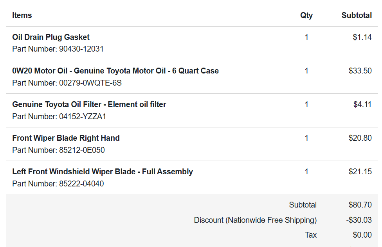Click the Qty column header
Image resolution: width=382 pixels, height=247 pixels.
coord(306,15)
